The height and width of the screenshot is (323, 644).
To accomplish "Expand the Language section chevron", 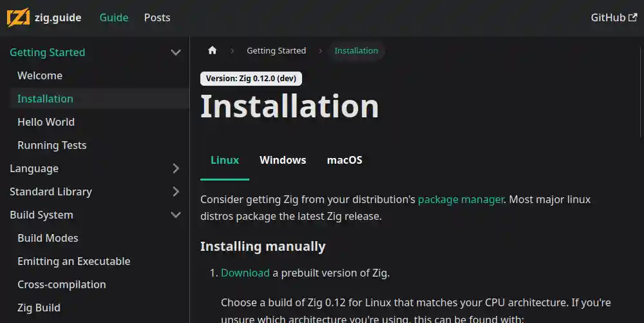I will [x=176, y=169].
